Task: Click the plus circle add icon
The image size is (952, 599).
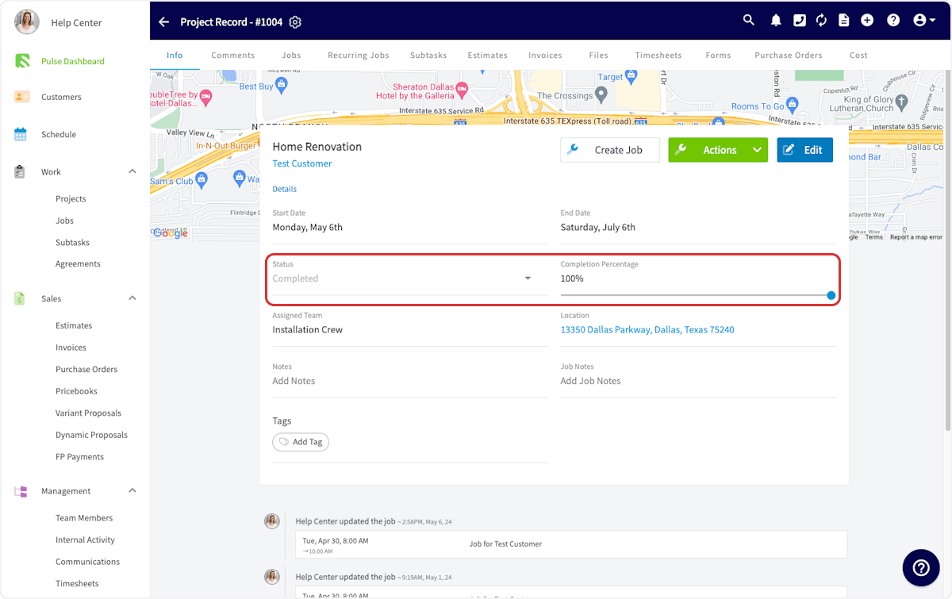Action: (867, 21)
